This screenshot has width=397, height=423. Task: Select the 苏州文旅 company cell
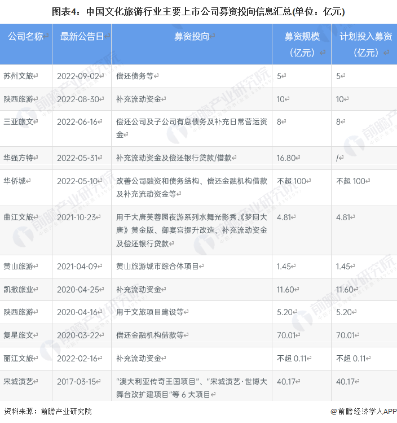tap(19, 76)
